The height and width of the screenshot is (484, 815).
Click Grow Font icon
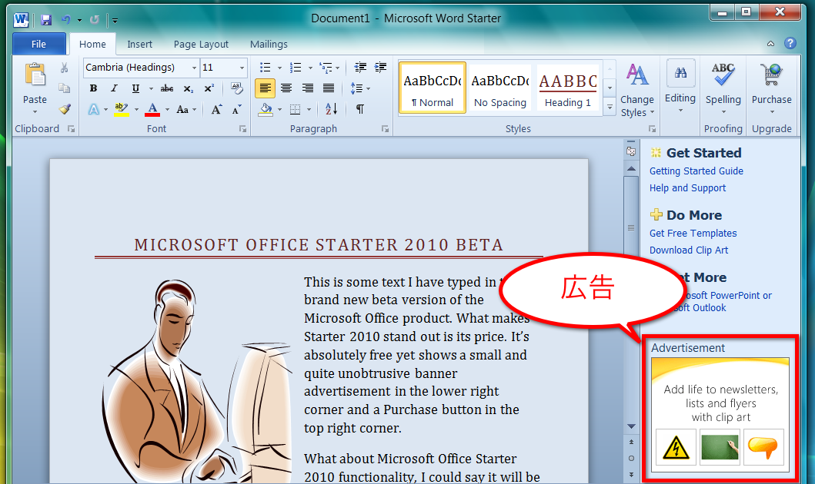(x=216, y=109)
